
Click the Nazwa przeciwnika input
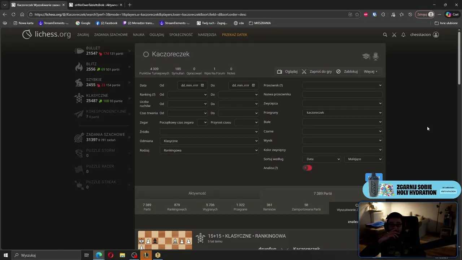pos(342,94)
